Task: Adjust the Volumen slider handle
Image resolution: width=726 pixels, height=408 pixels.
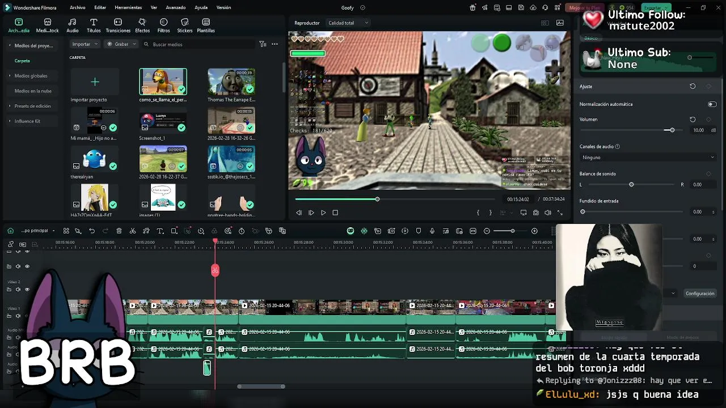Action: [x=672, y=130]
